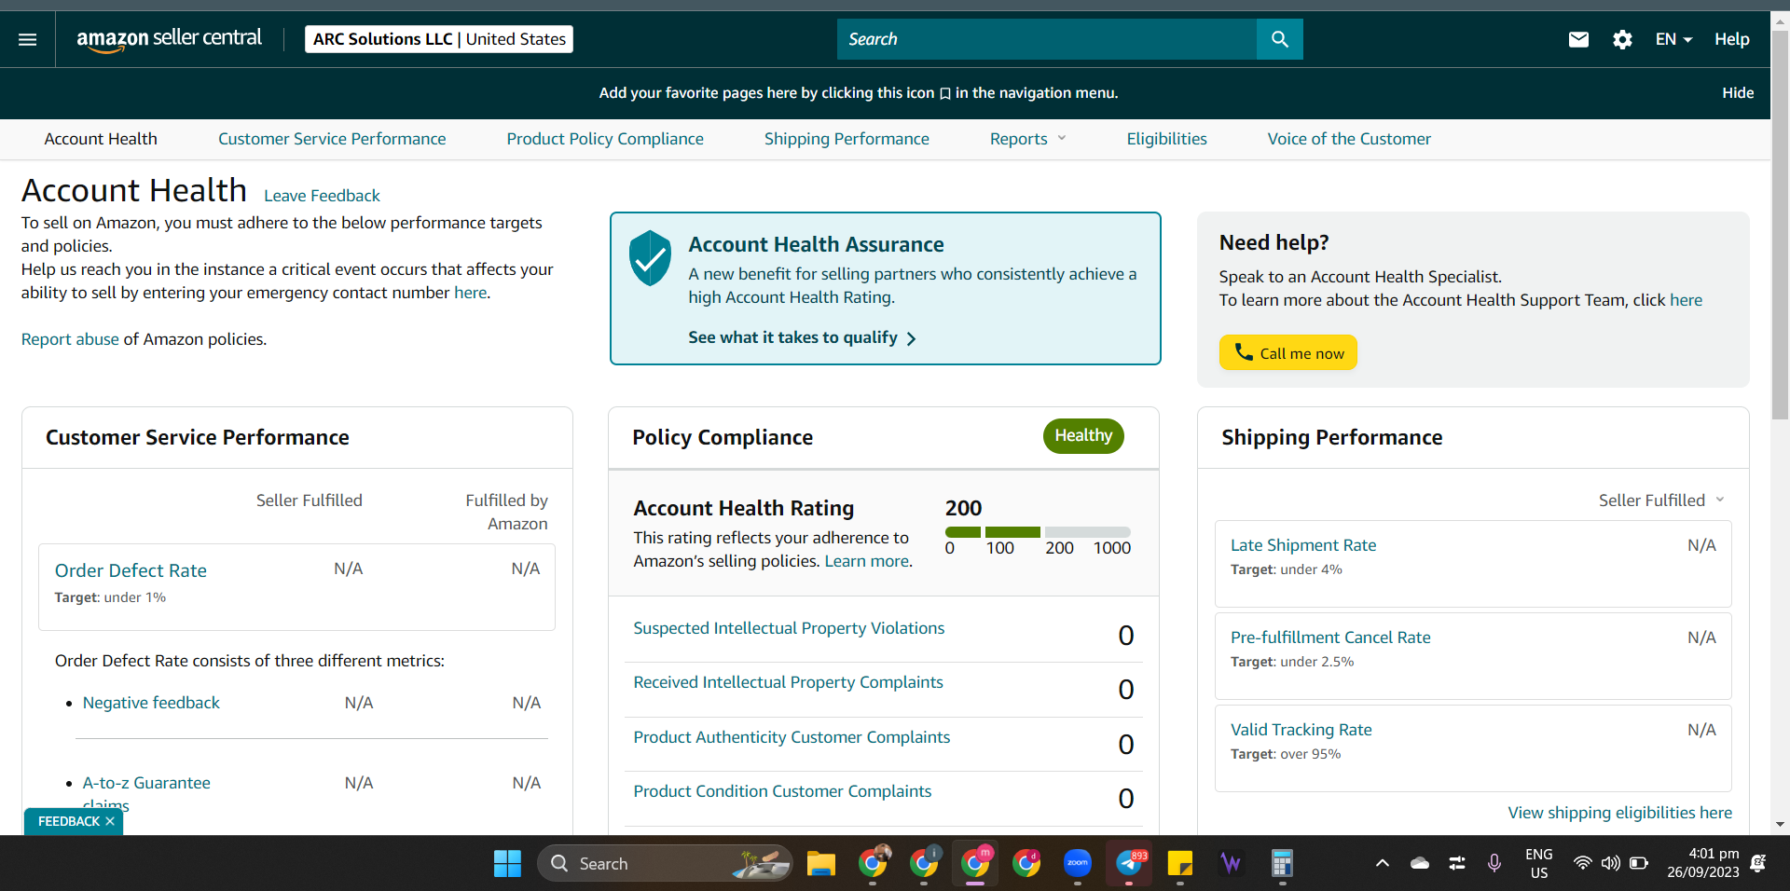Open the Eligibilities tab
1790x891 pixels.
point(1166,139)
